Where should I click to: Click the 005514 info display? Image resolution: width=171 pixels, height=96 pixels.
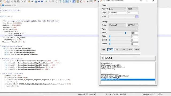tap(128, 58)
